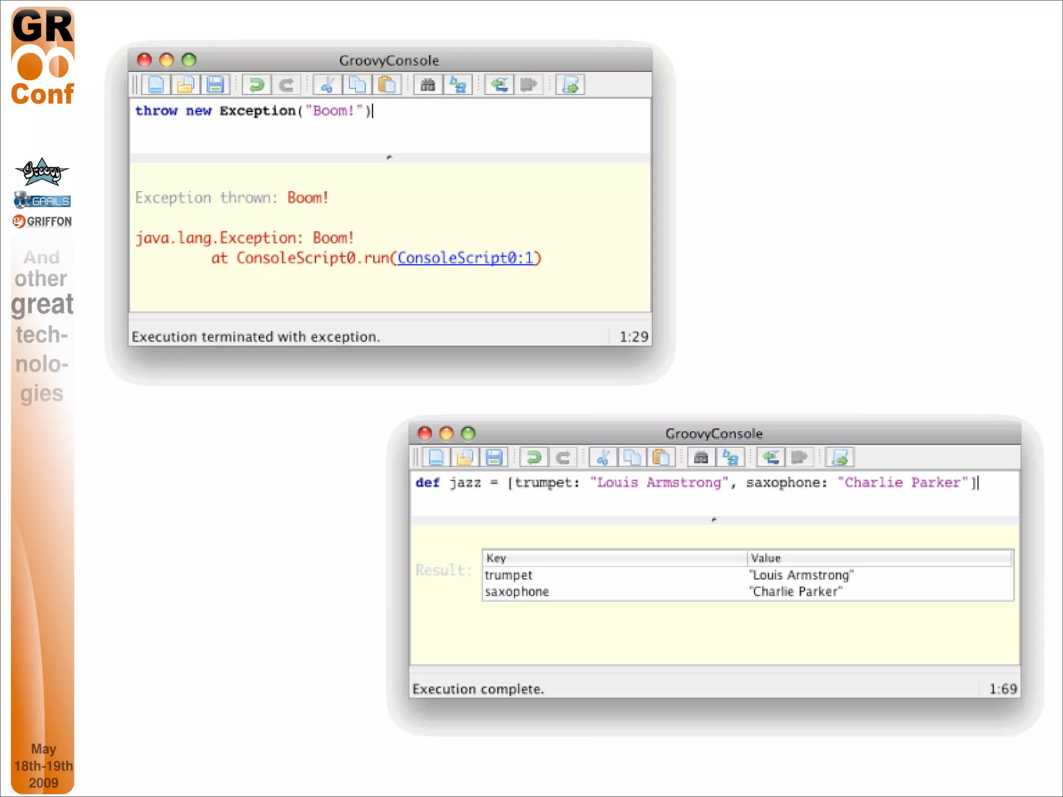
Task: Undo in the upper GroovyConsole toolbar
Action: click(x=256, y=85)
